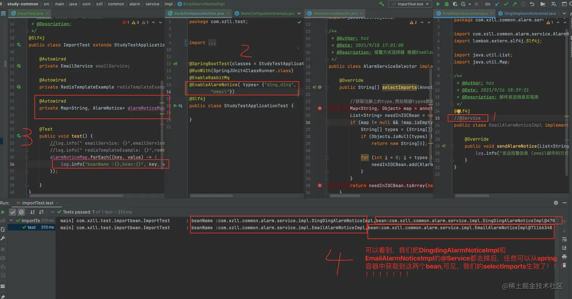This screenshot has width=572, height=299.
Task: Open Run panel settings gear
Action: coord(556,203)
